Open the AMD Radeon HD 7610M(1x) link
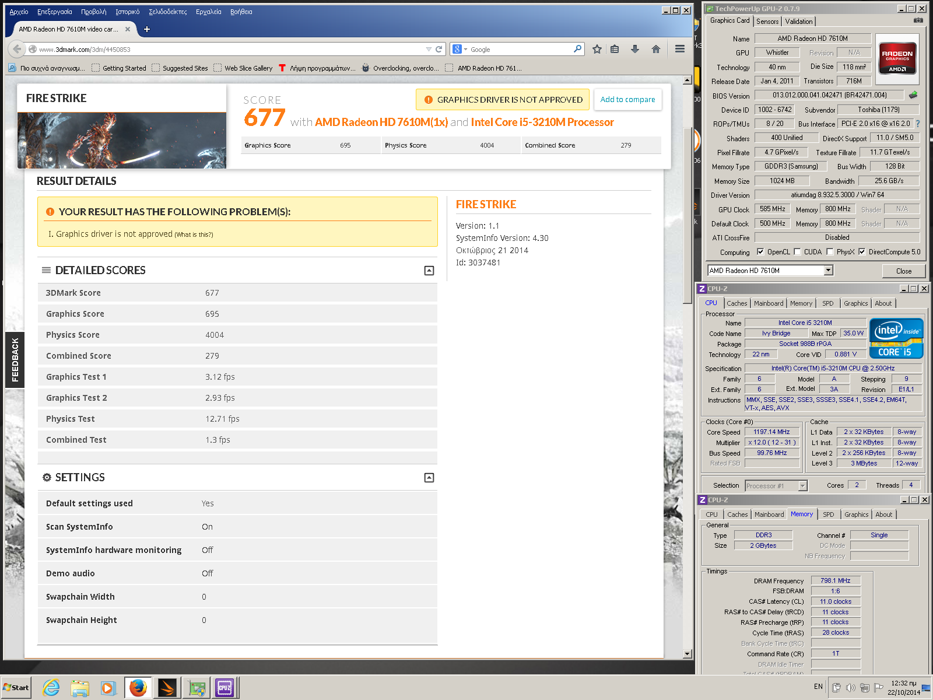This screenshot has width=933, height=700. [381, 122]
